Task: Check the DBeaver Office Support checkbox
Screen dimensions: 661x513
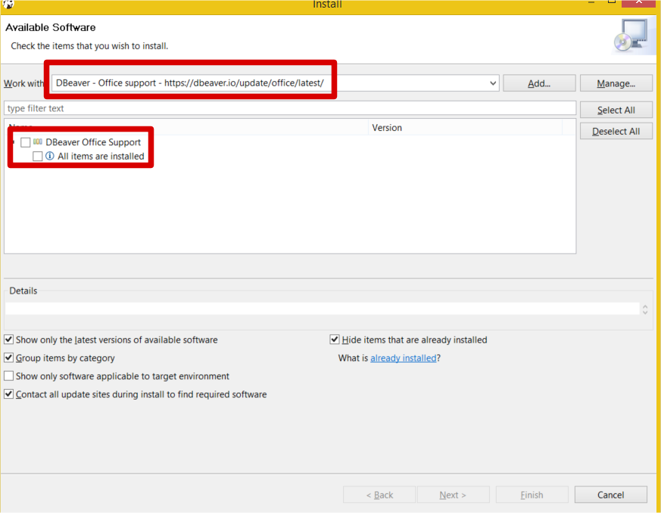Action: click(x=25, y=142)
